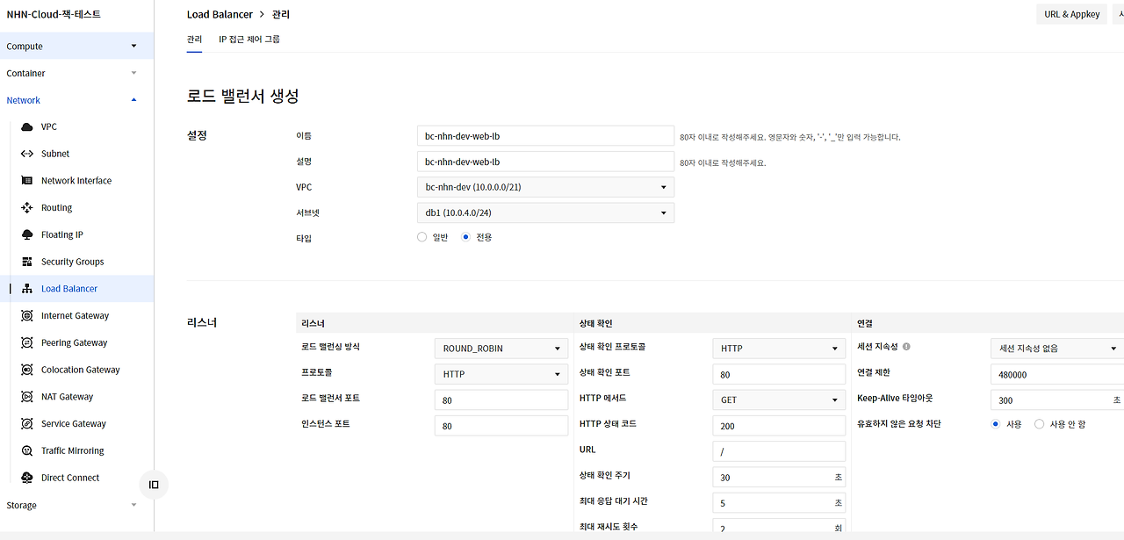Select the 전용 type radio button
The image size is (1124, 540).
pos(465,237)
